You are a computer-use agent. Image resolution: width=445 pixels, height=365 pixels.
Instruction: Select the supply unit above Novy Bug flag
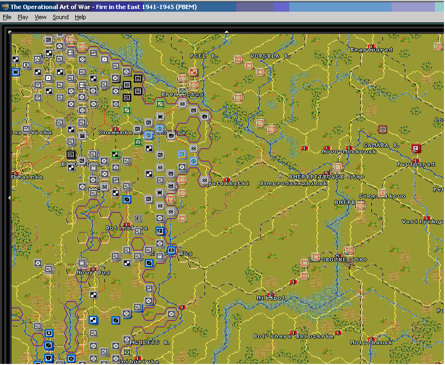[x=82, y=263]
